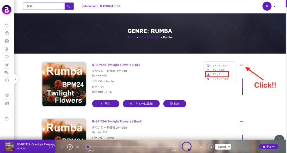Click the purple search magnifier button

pyautogui.click(x=69, y=6)
